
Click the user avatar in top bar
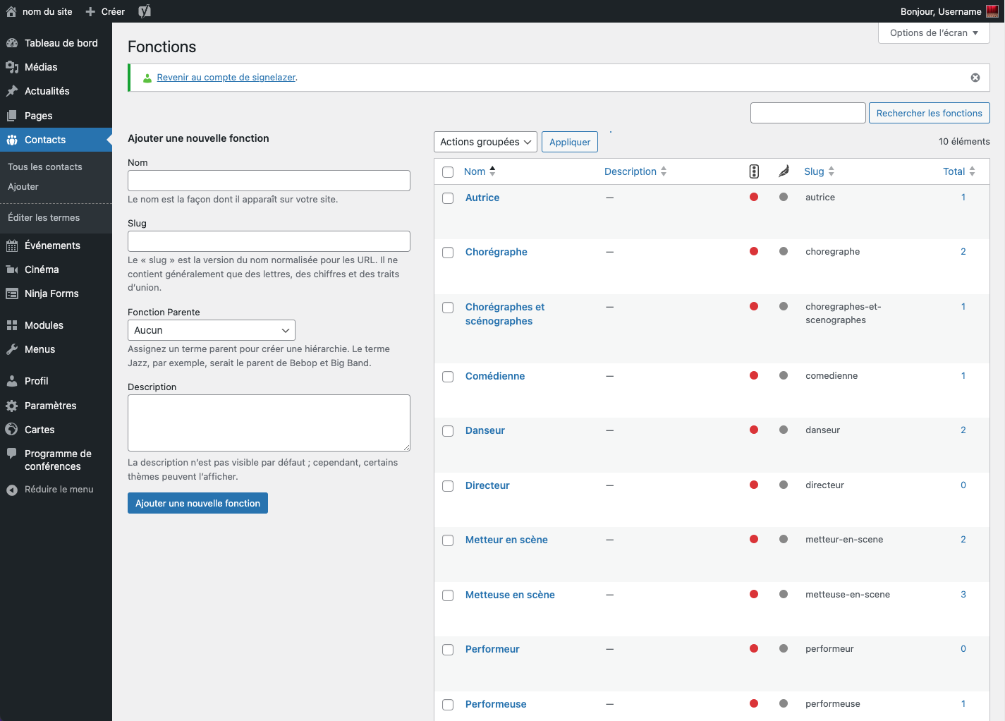tap(992, 11)
